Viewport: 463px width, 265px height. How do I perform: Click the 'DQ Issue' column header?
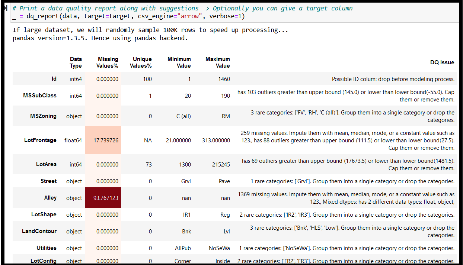[x=442, y=62]
